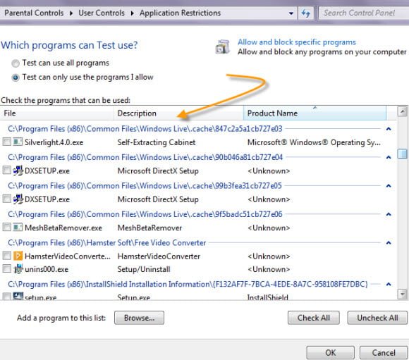Viewport: 409px width, 360px height.
Task: Select the Silverlight.4.0.exe file name
Action: 54,142
